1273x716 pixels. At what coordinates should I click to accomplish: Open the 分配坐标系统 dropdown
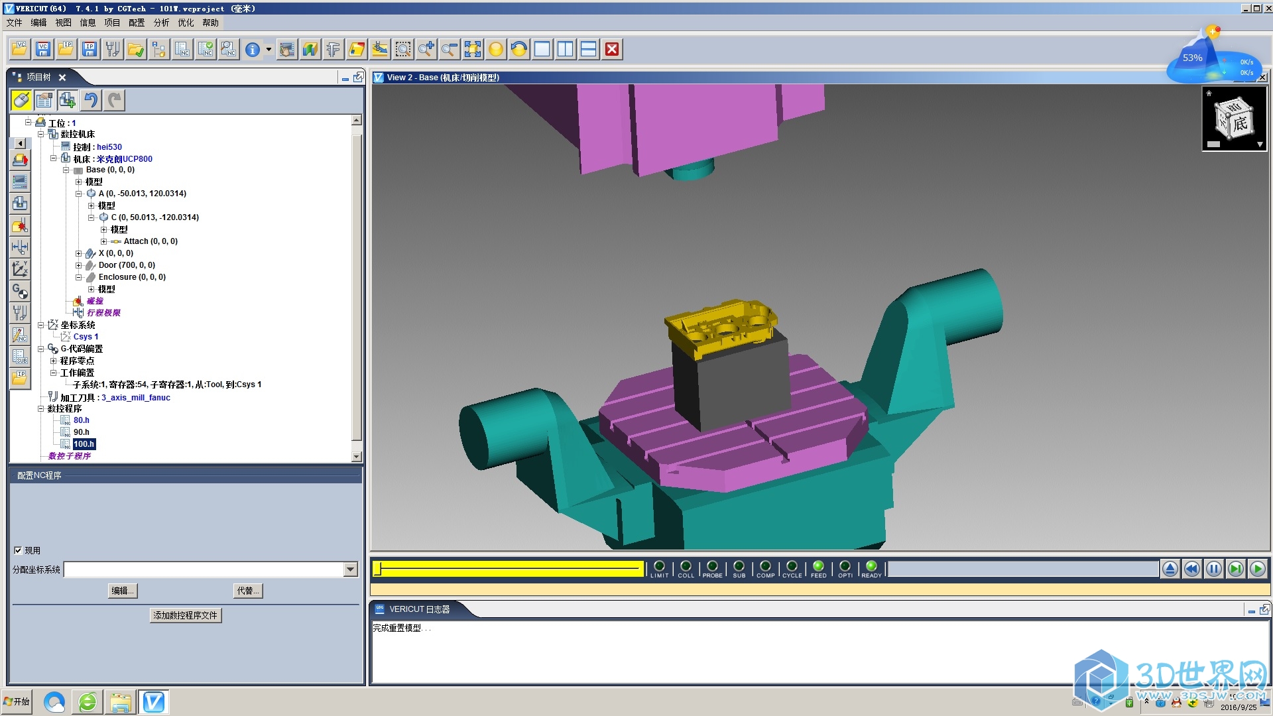[x=351, y=569]
